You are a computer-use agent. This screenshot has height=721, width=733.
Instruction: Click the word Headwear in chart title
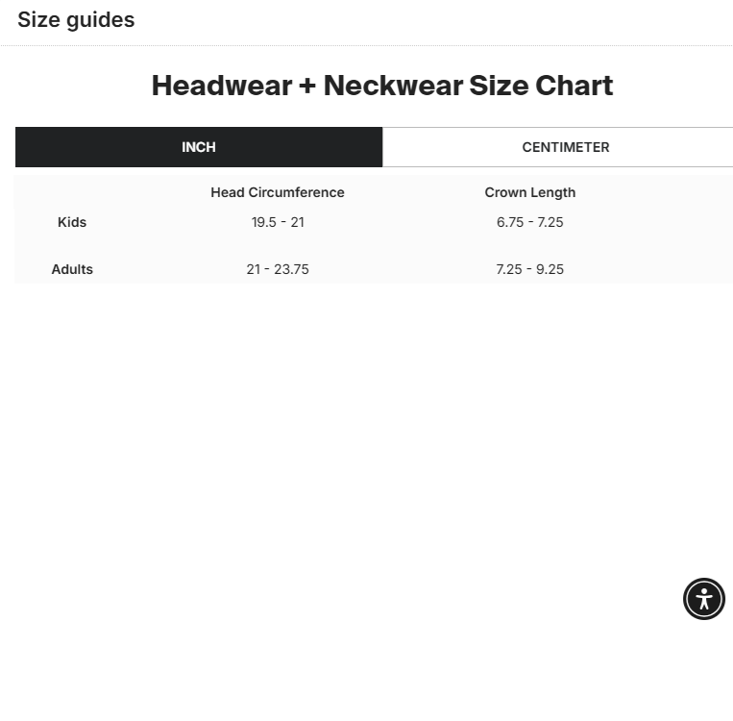[x=221, y=86]
